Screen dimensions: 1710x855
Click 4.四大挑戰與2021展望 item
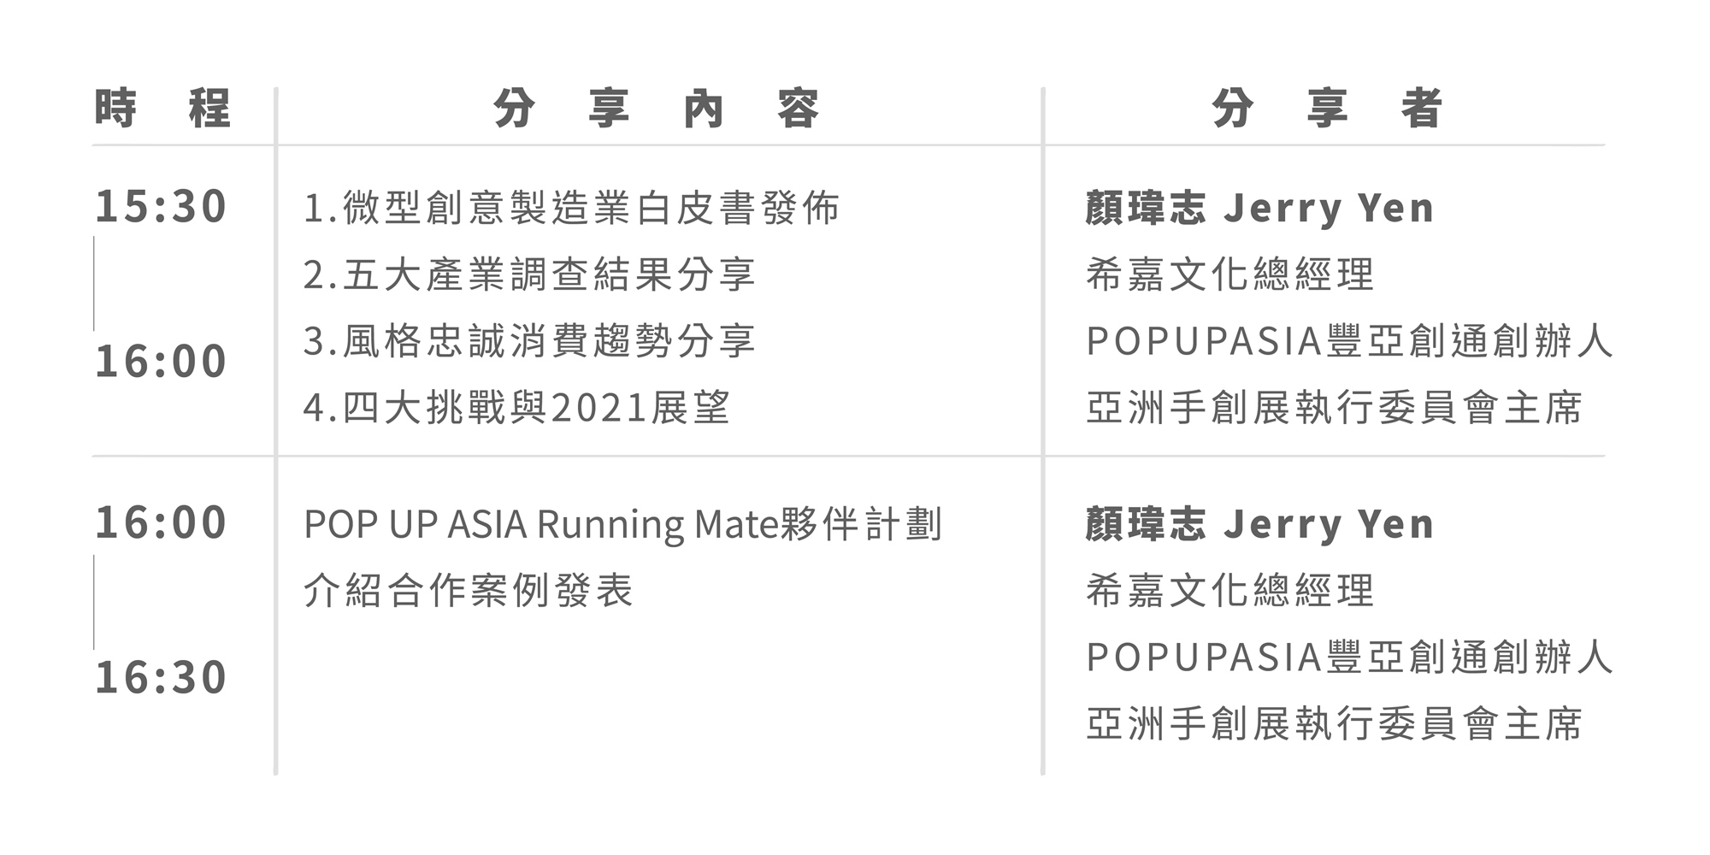click(x=516, y=408)
